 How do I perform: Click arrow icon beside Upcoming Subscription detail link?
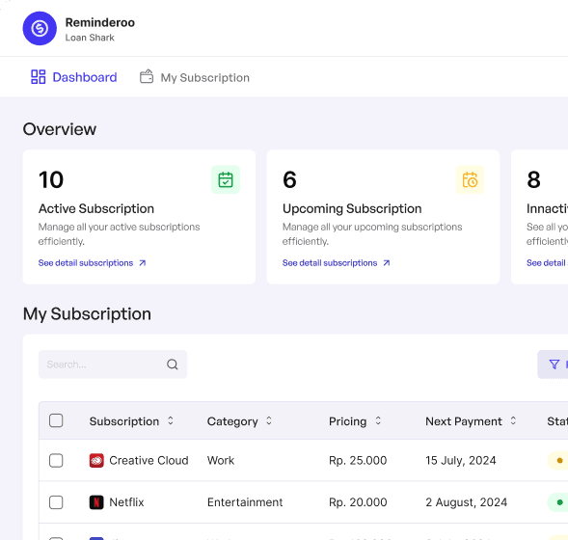[387, 263]
